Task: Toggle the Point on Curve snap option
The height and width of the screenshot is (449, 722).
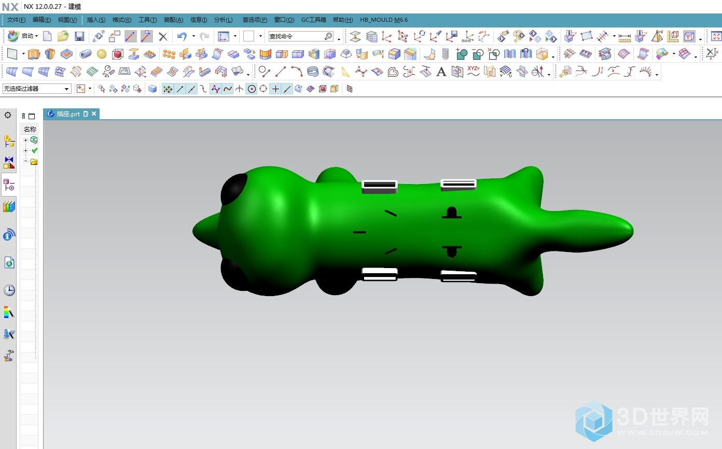Action: pos(287,89)
